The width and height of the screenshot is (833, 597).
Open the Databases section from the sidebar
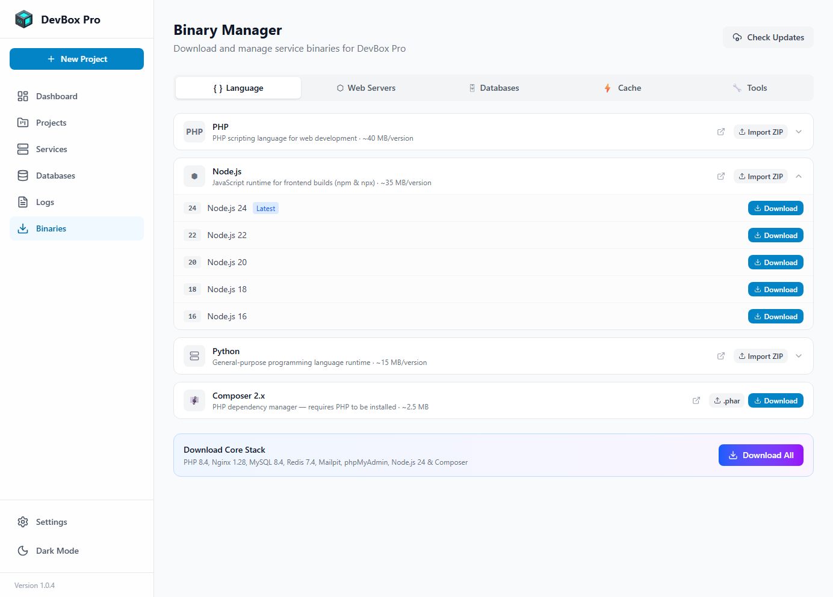point(23,176)
